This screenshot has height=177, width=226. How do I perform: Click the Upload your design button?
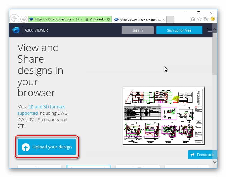[x=47, y=147]
